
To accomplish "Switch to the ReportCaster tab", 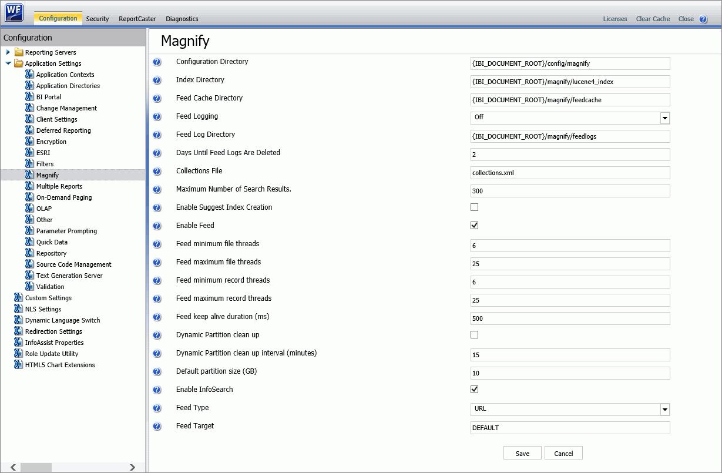I will coord(137,19).
